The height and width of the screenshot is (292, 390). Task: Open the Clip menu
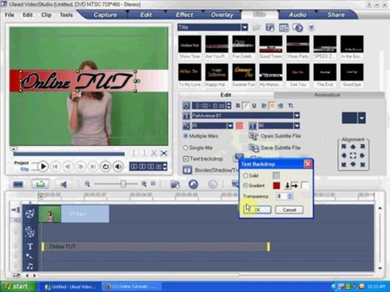(46, 15)
